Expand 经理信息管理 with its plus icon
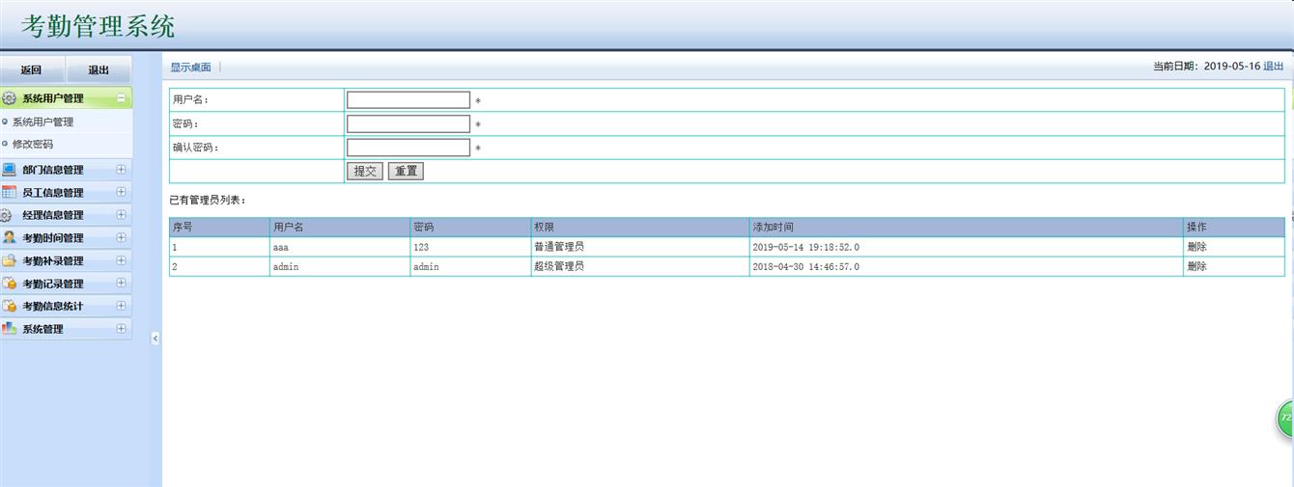1294x487 pixels. tap(121, 214)
